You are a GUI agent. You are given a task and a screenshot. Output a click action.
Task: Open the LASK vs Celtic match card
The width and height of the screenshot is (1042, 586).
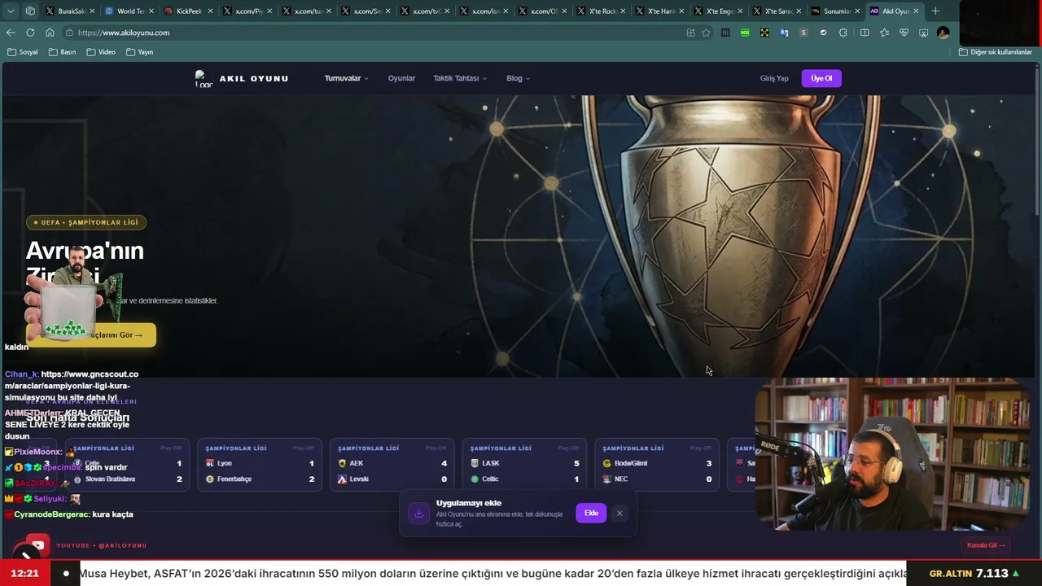click(525, 465)
